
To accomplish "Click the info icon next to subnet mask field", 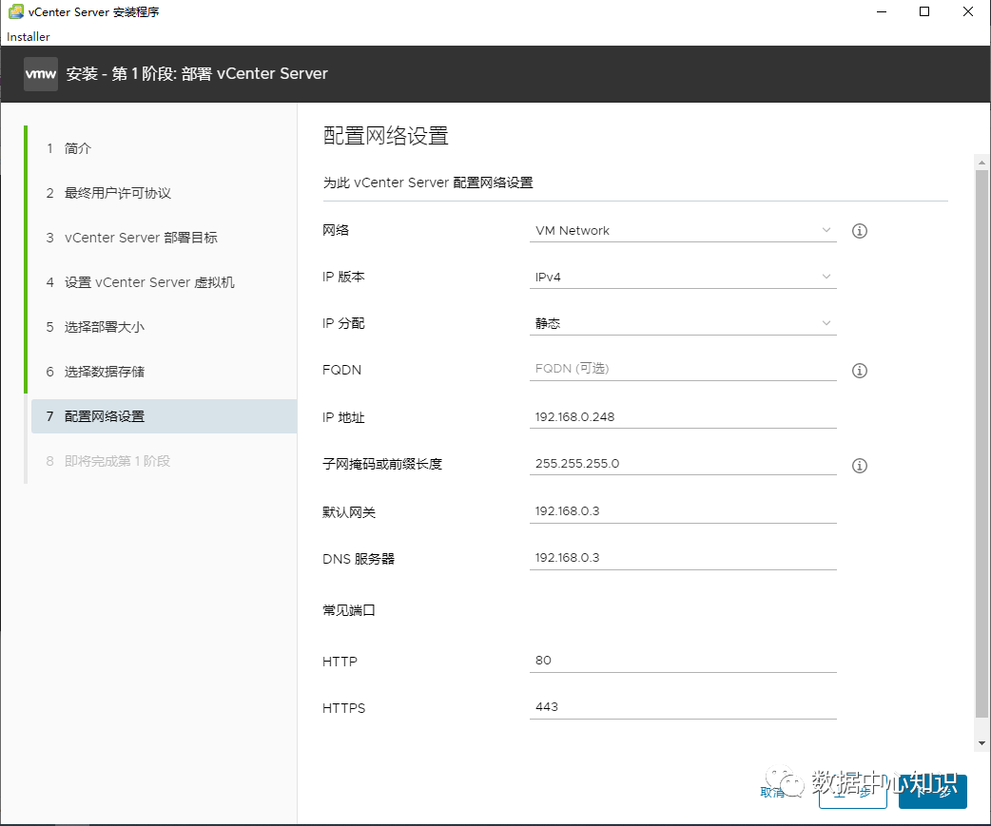I will pyautogui.click(x=859, y=466).
